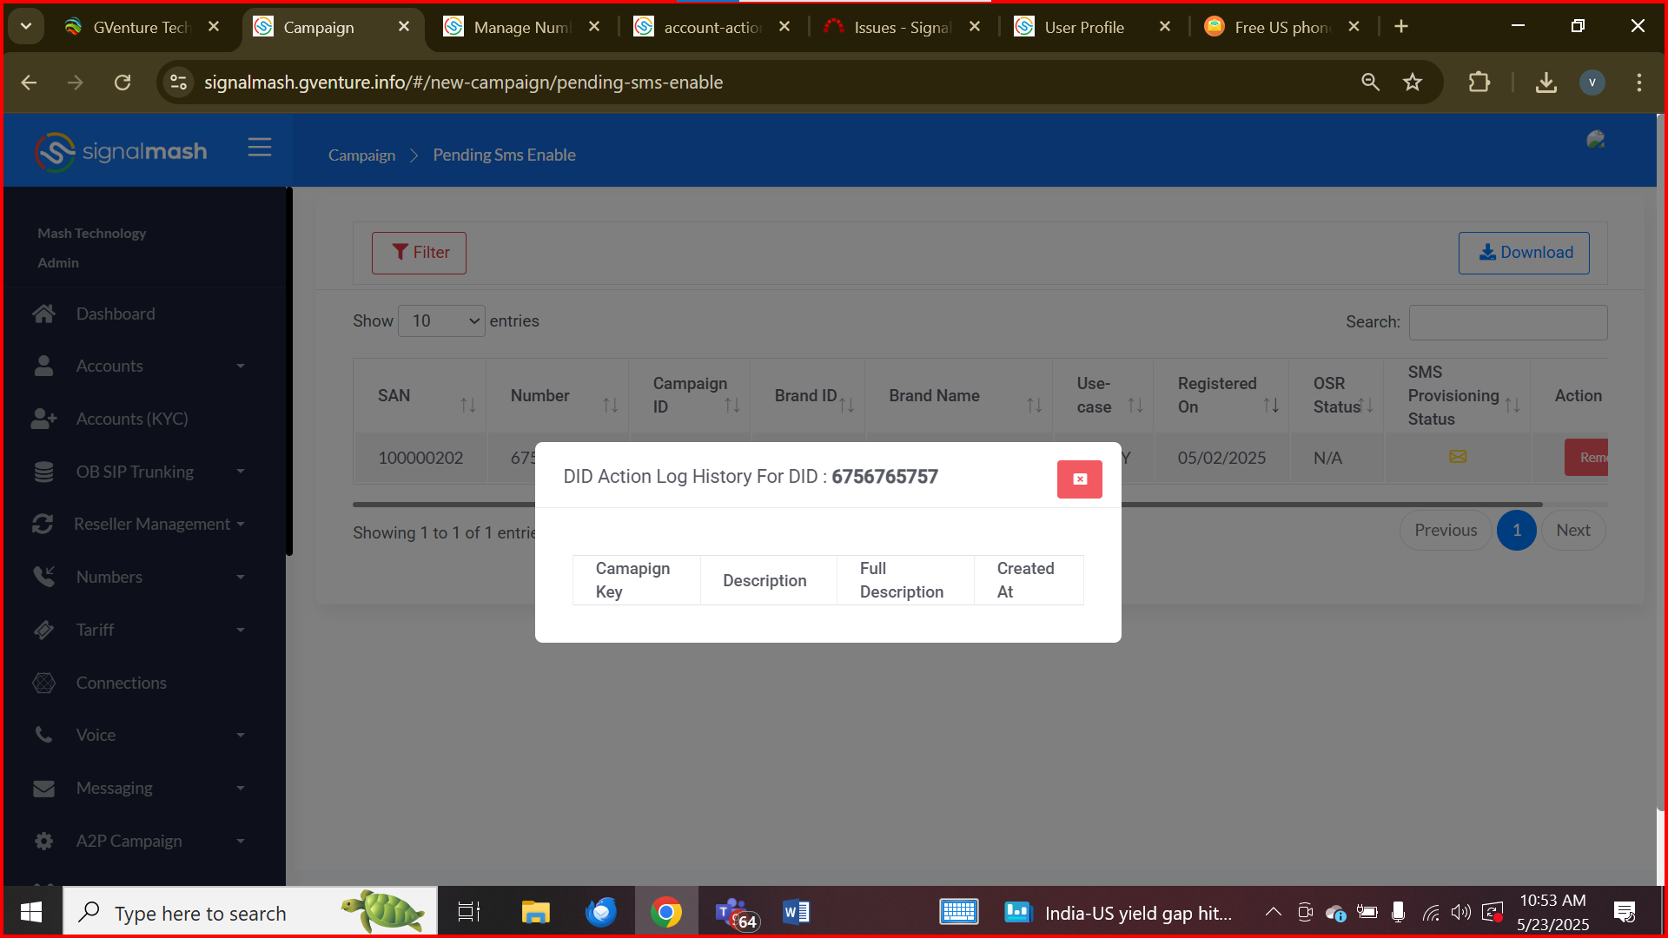Click the table Search input field
The width and height of the screenshot is (1668, 938).
[x=1507, y=322]
